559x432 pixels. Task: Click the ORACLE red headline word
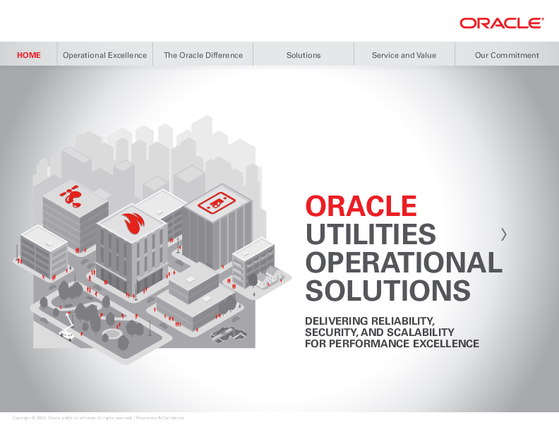pyautogui.click(x=361, y=206)
